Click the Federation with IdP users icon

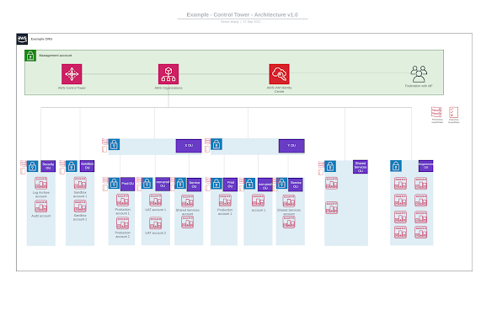tap(419, 74)
